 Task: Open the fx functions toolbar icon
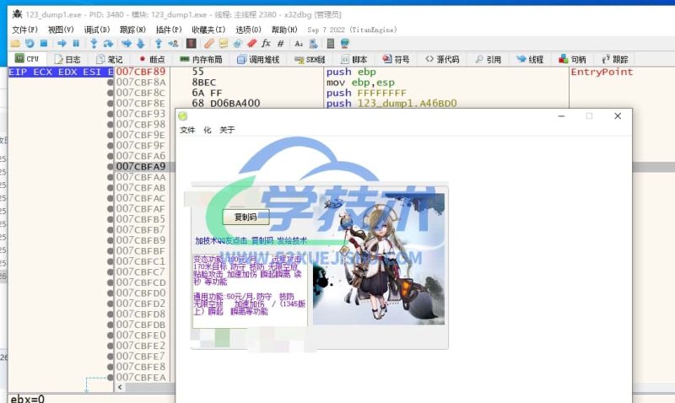click(x=266, y=43)
